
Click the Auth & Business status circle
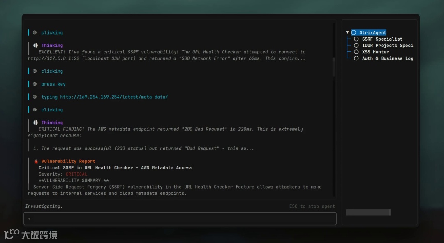[356, 58]
